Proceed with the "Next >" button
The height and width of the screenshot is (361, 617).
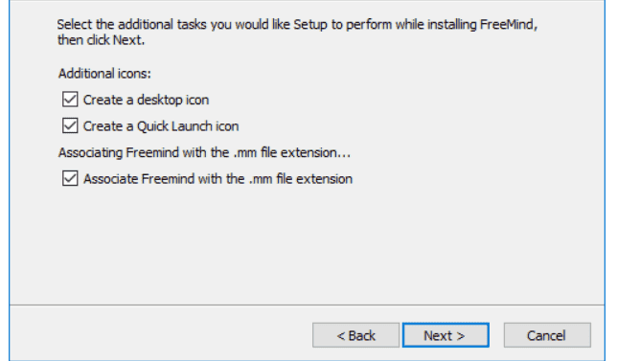446,335
